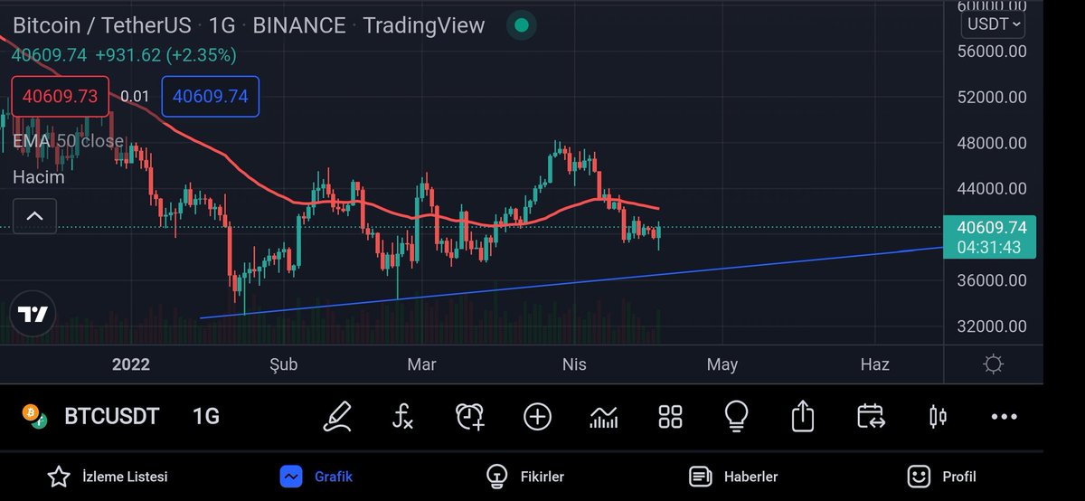Open the 1G timeframe selector in toolbar
The image size is (1085, 501).
click(206, 416)
